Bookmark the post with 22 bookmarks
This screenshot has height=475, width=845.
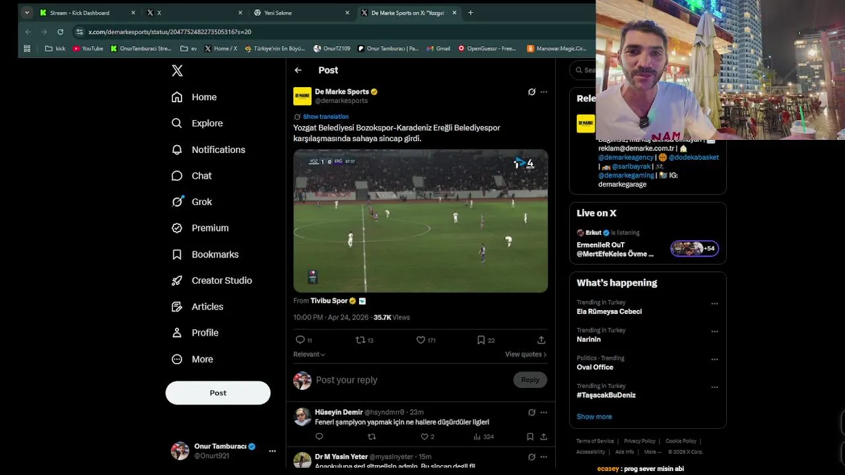(x=481, y=340)
